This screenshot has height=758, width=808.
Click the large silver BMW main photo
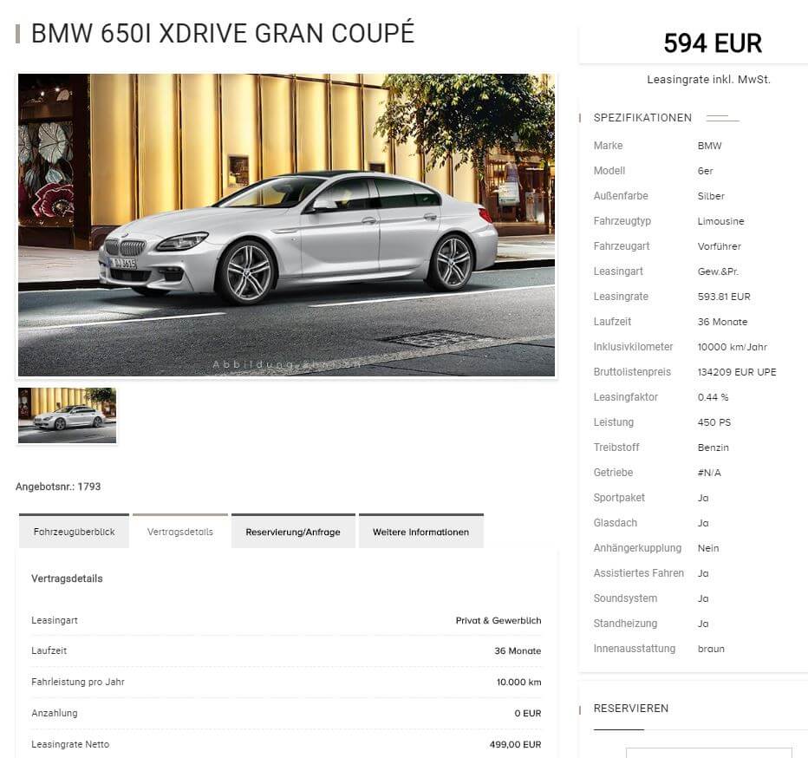click(x=286, y=225)
